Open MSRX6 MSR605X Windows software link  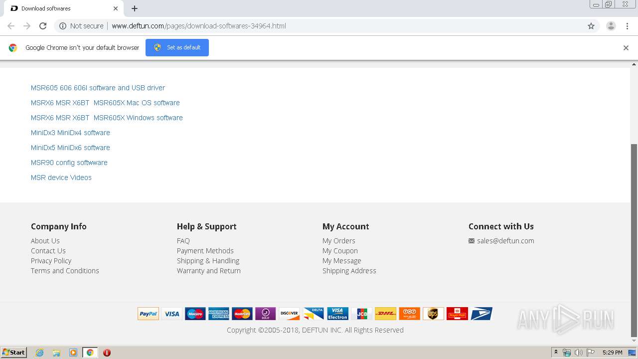(x=107, y=118)
